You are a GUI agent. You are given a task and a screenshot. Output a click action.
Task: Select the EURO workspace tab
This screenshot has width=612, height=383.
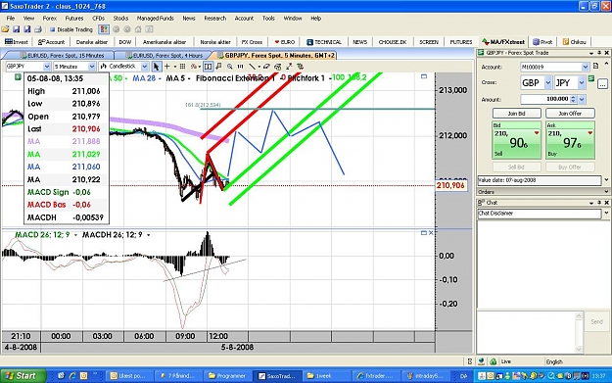click(x=285, y=42)
